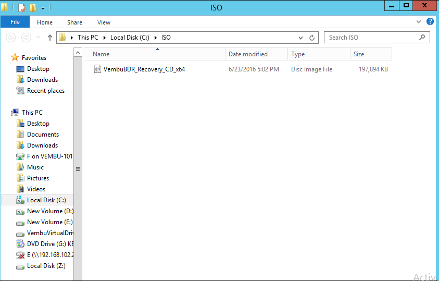Screen dimensions: 439x281
Task: Click Local Disk (C:) drive icon
Action: pyautogui.click(x=20, y=200)
